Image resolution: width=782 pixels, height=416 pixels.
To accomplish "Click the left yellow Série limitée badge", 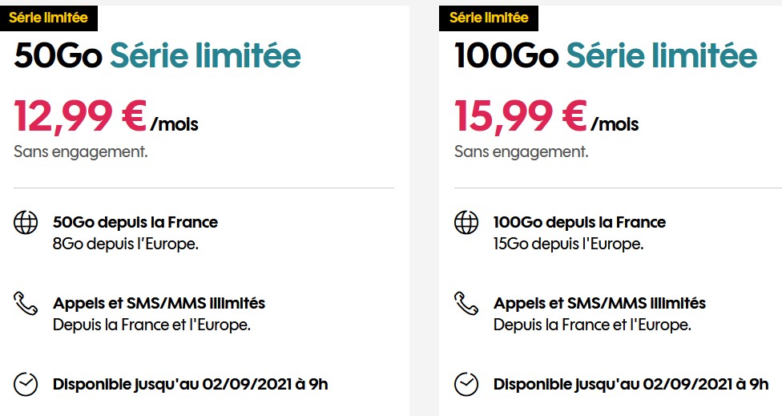I will tap(49, 17).
